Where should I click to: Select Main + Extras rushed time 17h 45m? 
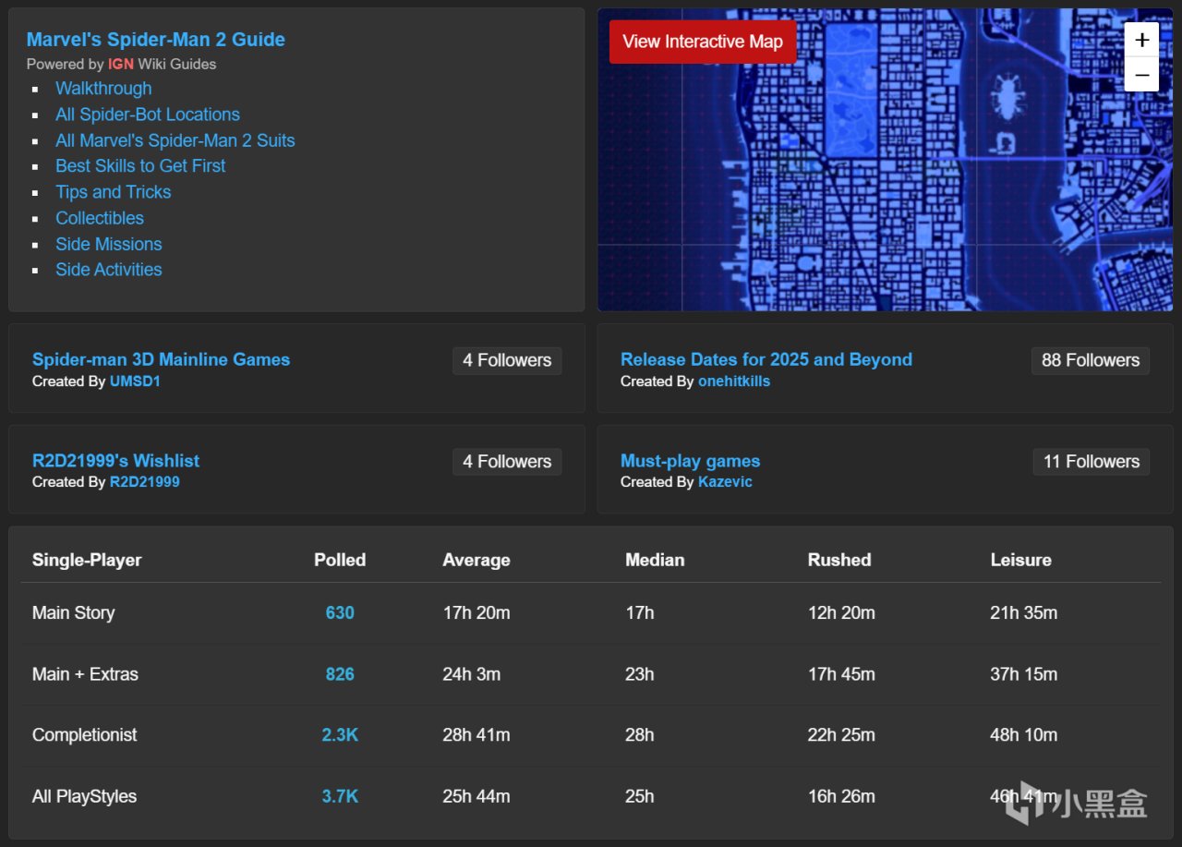841,674
